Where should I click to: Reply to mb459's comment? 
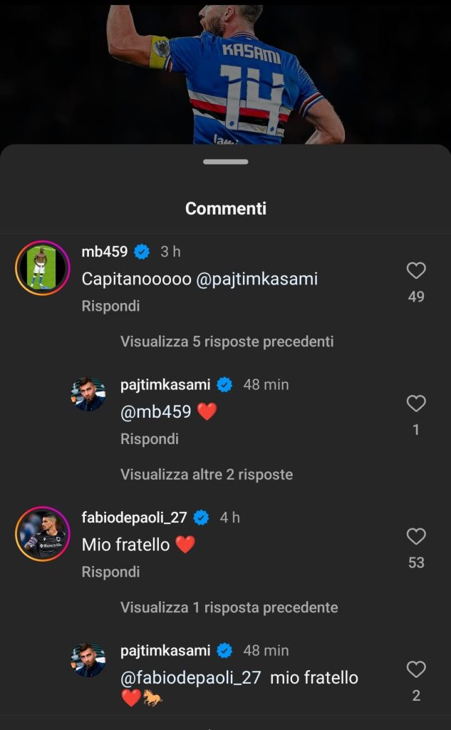pyautogui.click(x=110, y=306)
